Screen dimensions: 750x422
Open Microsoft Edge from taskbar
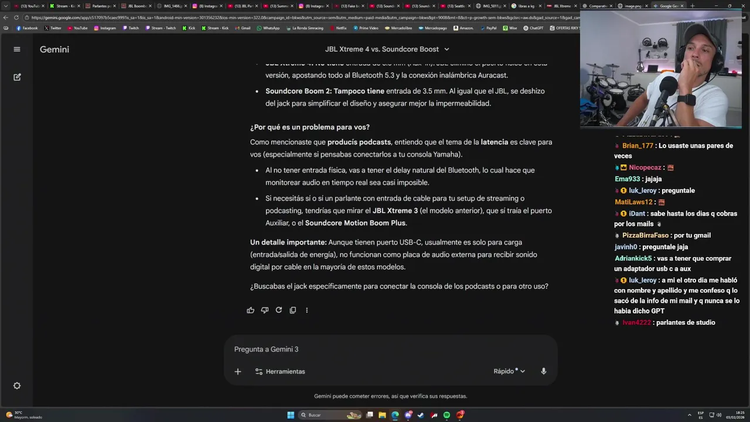point(395,415)
